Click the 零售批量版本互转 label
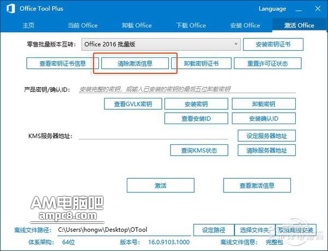 tap(51, 44)
